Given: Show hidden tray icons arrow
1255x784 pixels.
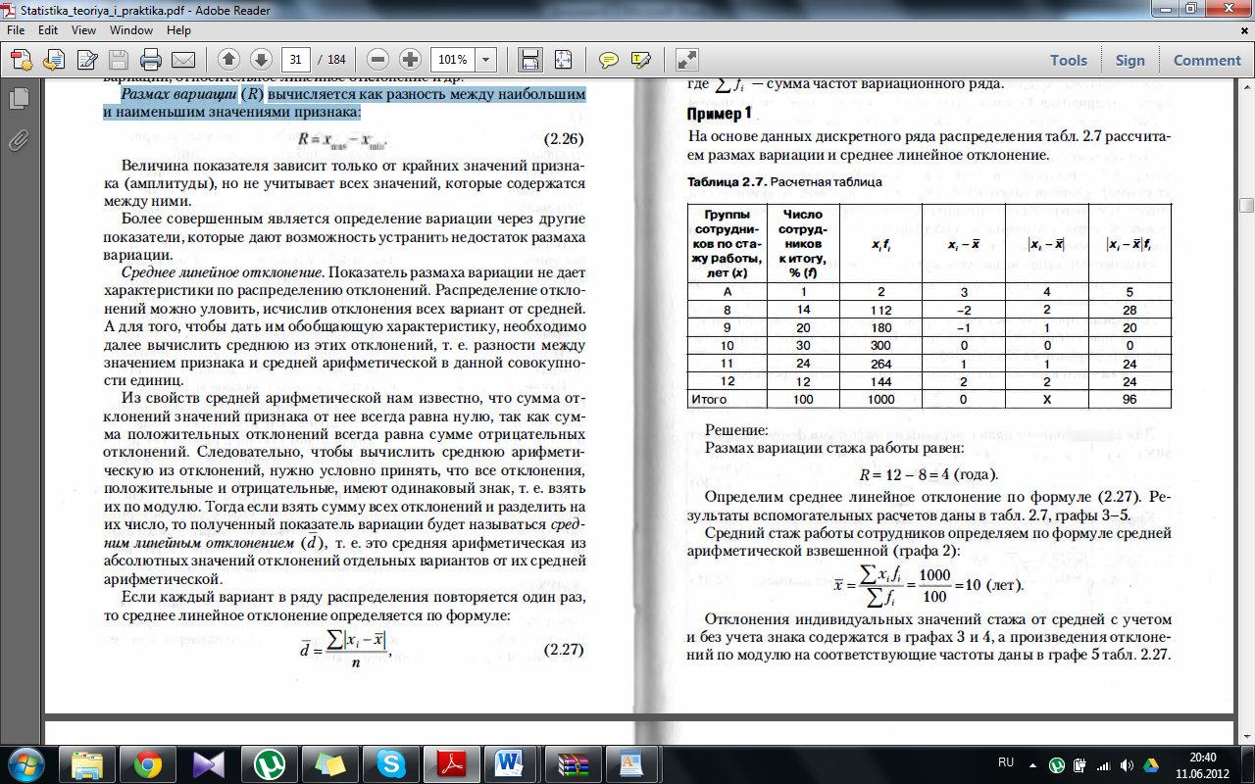Looking at the screenshot, I should tap(1034, 763).
